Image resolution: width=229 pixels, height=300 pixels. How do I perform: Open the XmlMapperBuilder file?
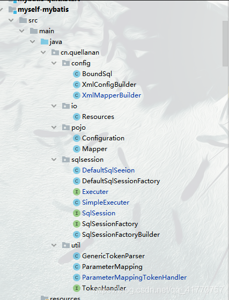(112, 95)
